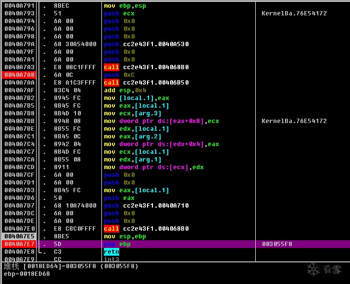Click address 0040A7D3 row

click(19, 190)
